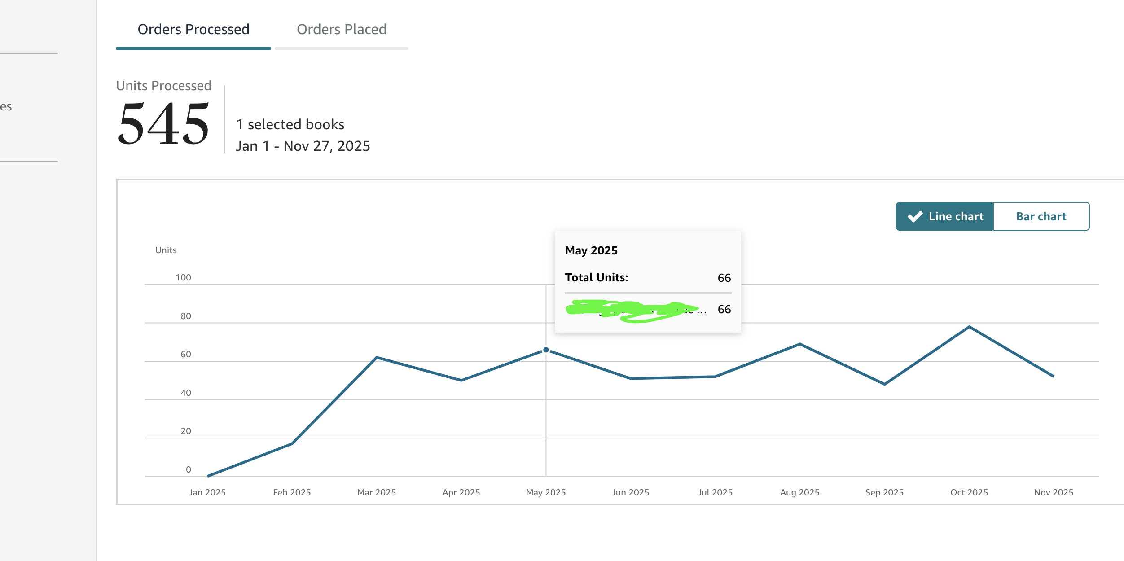The width and height of the screenshot is (1124, 561).
Task: Click the Jan 2025 x-axis label
Action: pos(207,492)
